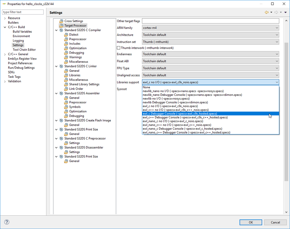Select newlib_nano no I/O option
The height and width of the screenshot is (229, 290).
tap(183, 91)
